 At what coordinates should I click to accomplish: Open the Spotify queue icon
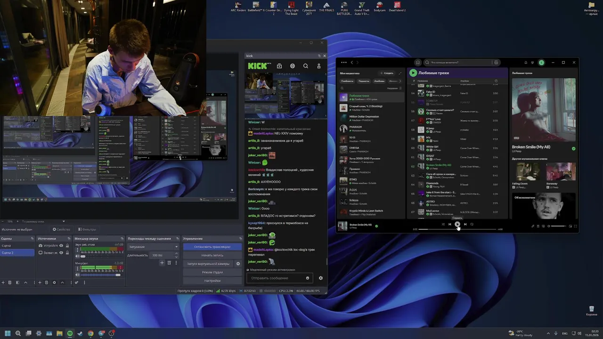[538, 226]
